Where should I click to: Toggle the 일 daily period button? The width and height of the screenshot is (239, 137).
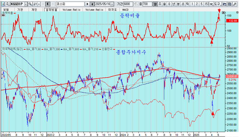click(x=155, y=4)
